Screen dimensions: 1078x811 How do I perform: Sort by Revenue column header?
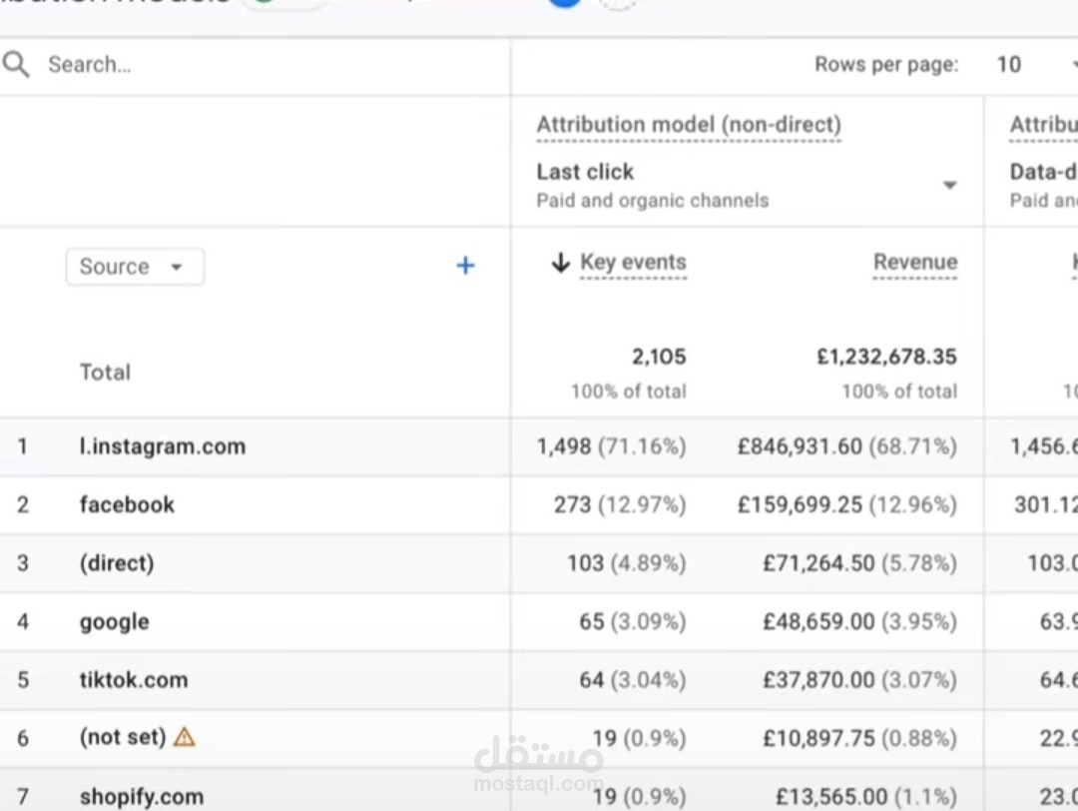[915, 262]
